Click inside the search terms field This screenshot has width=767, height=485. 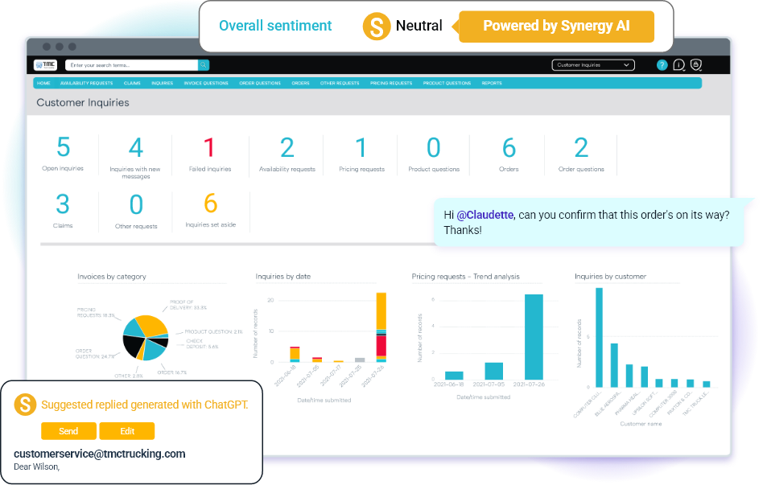coord(131,65)
